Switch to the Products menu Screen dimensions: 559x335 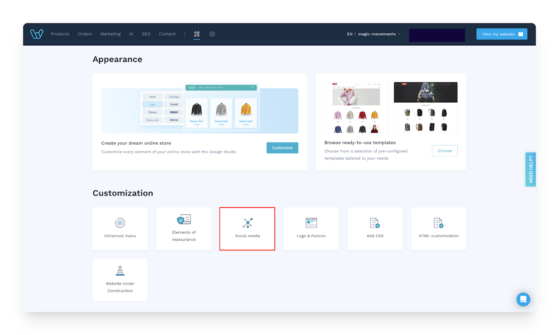[x=60, y=34]
